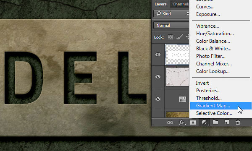Choose Color Lookup... adjustment
Image resolution: width=252 pixels, height=151 pixels.
213,71
